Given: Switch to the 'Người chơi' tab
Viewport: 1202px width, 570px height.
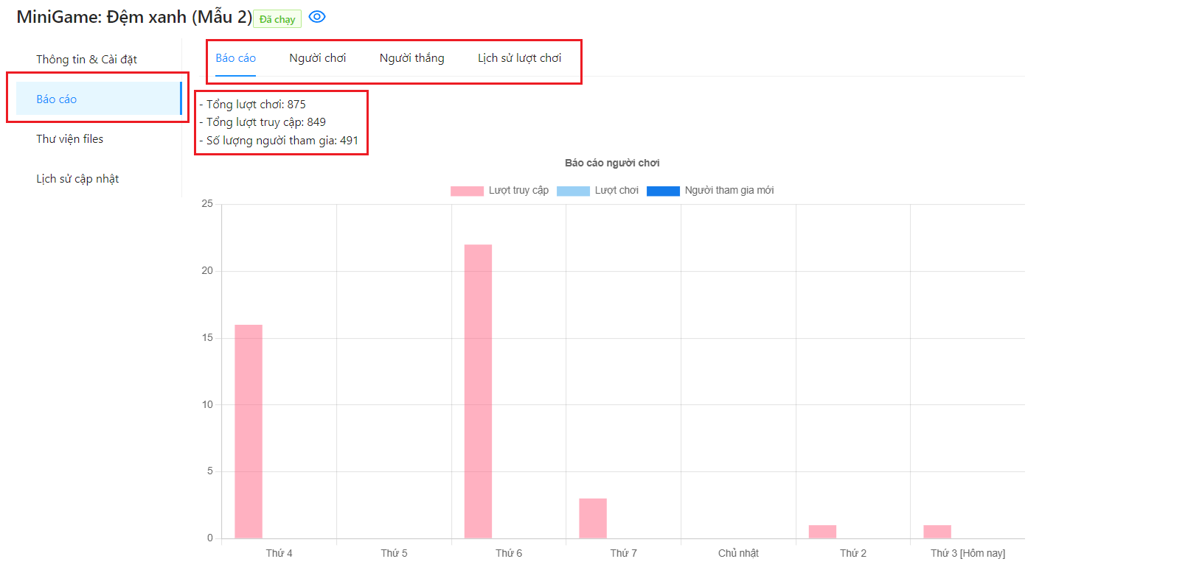Looking at the screenshot, I should click(x=317, y=58).
